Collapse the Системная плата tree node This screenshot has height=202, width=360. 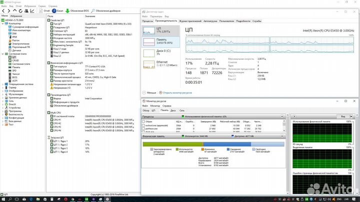(3, 54)
